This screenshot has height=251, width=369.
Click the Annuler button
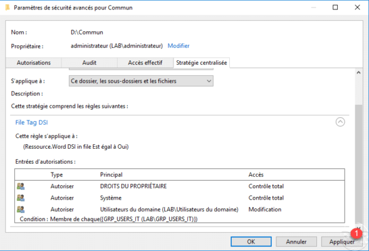pos(296,242)
